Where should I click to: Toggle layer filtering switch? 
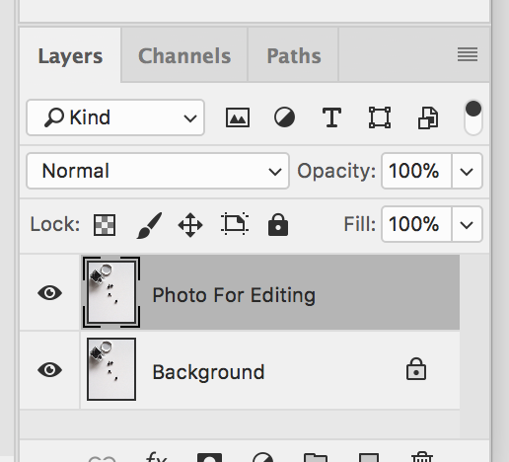coord(473,117)
